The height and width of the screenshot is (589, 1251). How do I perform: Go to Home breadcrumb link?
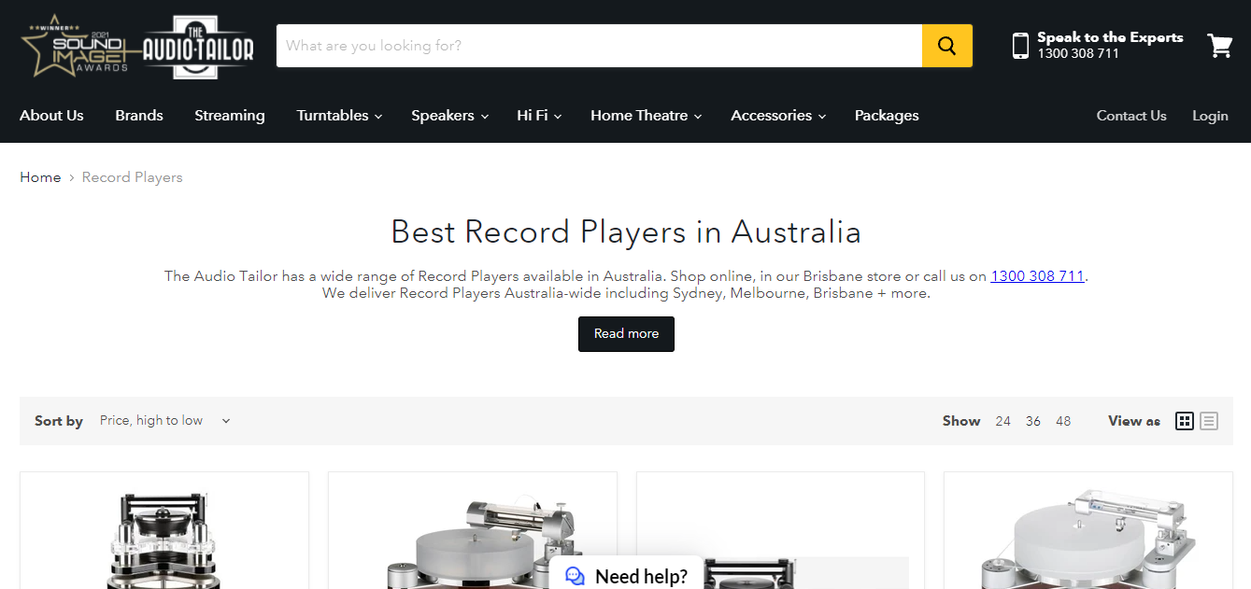40,177
